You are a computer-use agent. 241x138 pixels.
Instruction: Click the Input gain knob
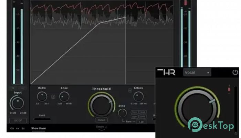pyautogui.click(x=17, y=102)
